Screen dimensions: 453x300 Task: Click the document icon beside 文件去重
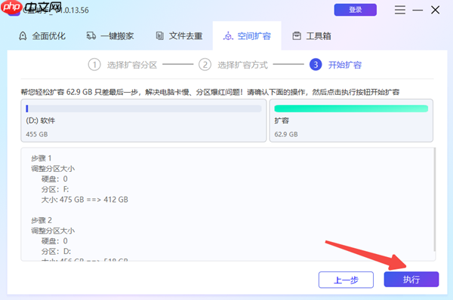pyautogui.click(x=159, y=35)
